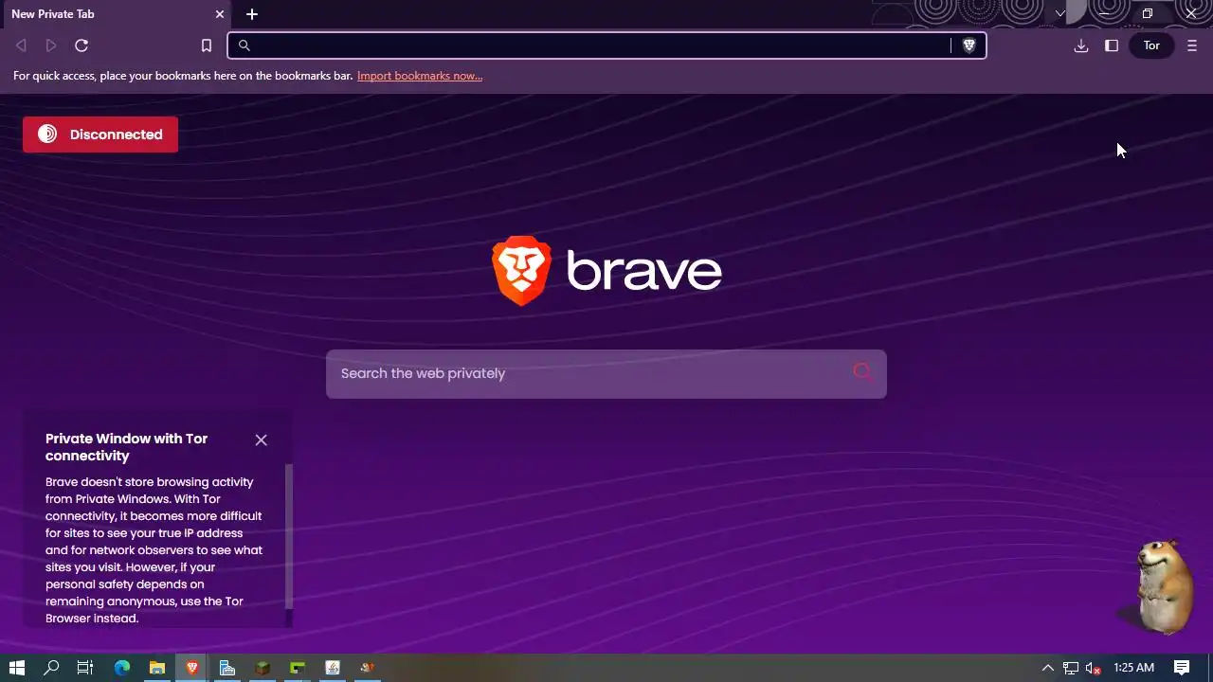This screenshot has width=1213, height=682.
Task: Click the address bar search magnifier icon
Action: coord(244,45)
